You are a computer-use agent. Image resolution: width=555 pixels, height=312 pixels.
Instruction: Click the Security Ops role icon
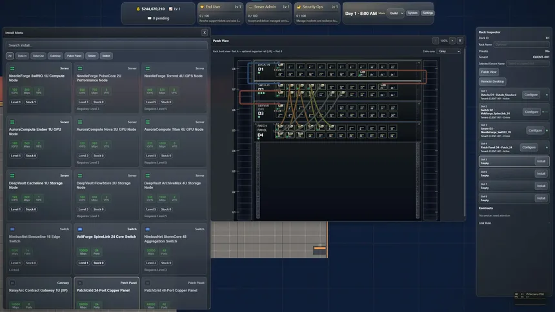pyautogui.click(x=299, y=7)
